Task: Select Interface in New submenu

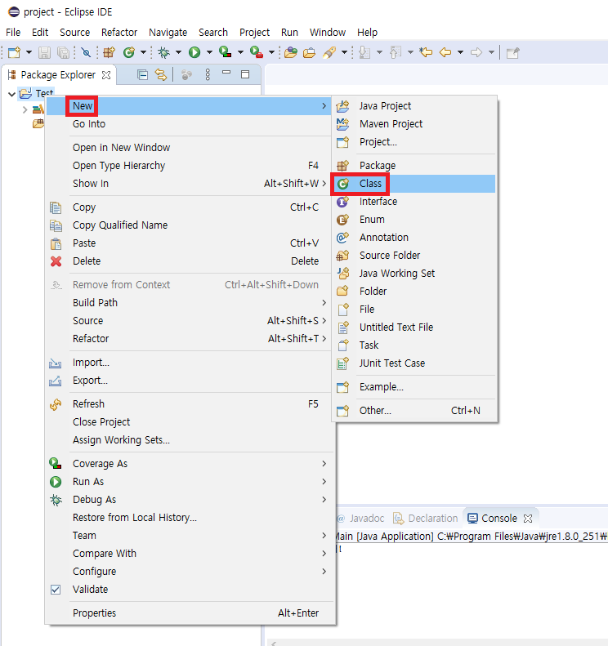Action: coord(414,202)
